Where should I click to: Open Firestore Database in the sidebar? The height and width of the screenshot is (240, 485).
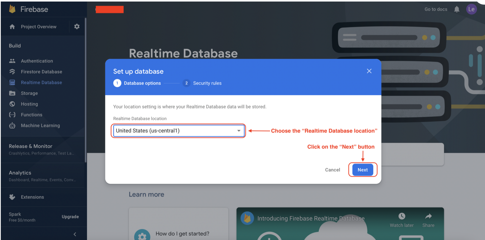point(41,72)
